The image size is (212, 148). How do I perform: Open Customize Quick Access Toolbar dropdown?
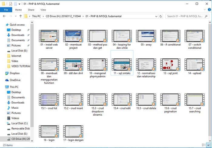click(x=19, y=4)
